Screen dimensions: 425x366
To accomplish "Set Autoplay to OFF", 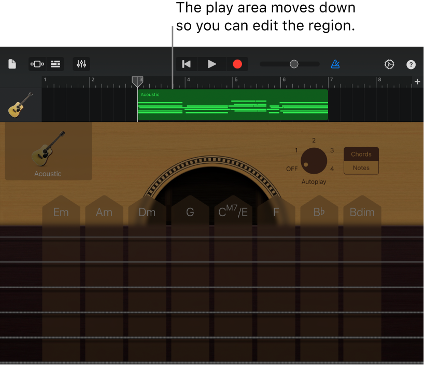I will click(x=292, y=169).
